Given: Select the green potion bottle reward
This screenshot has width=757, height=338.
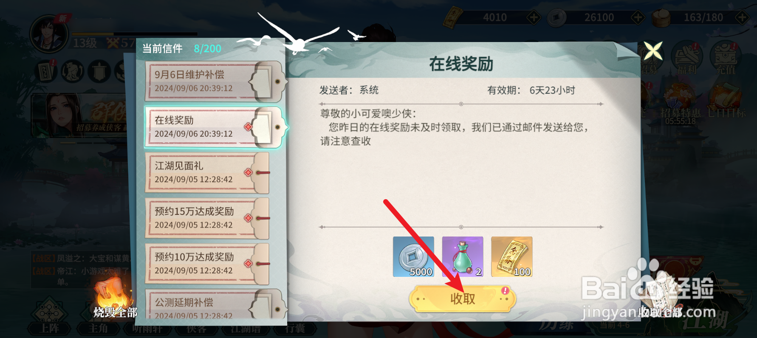Looking at the screenshot, I should tap(463, 257).
